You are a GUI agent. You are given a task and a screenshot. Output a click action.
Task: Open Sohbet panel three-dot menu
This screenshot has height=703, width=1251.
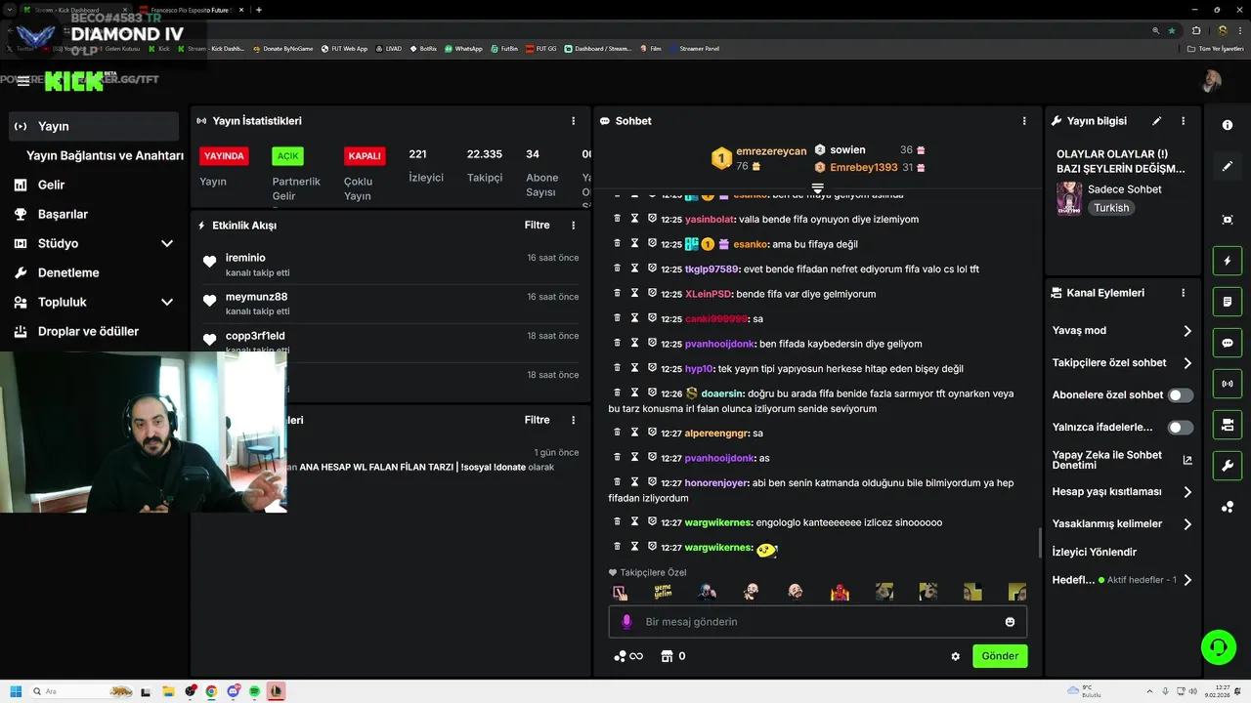point(1024,121)
